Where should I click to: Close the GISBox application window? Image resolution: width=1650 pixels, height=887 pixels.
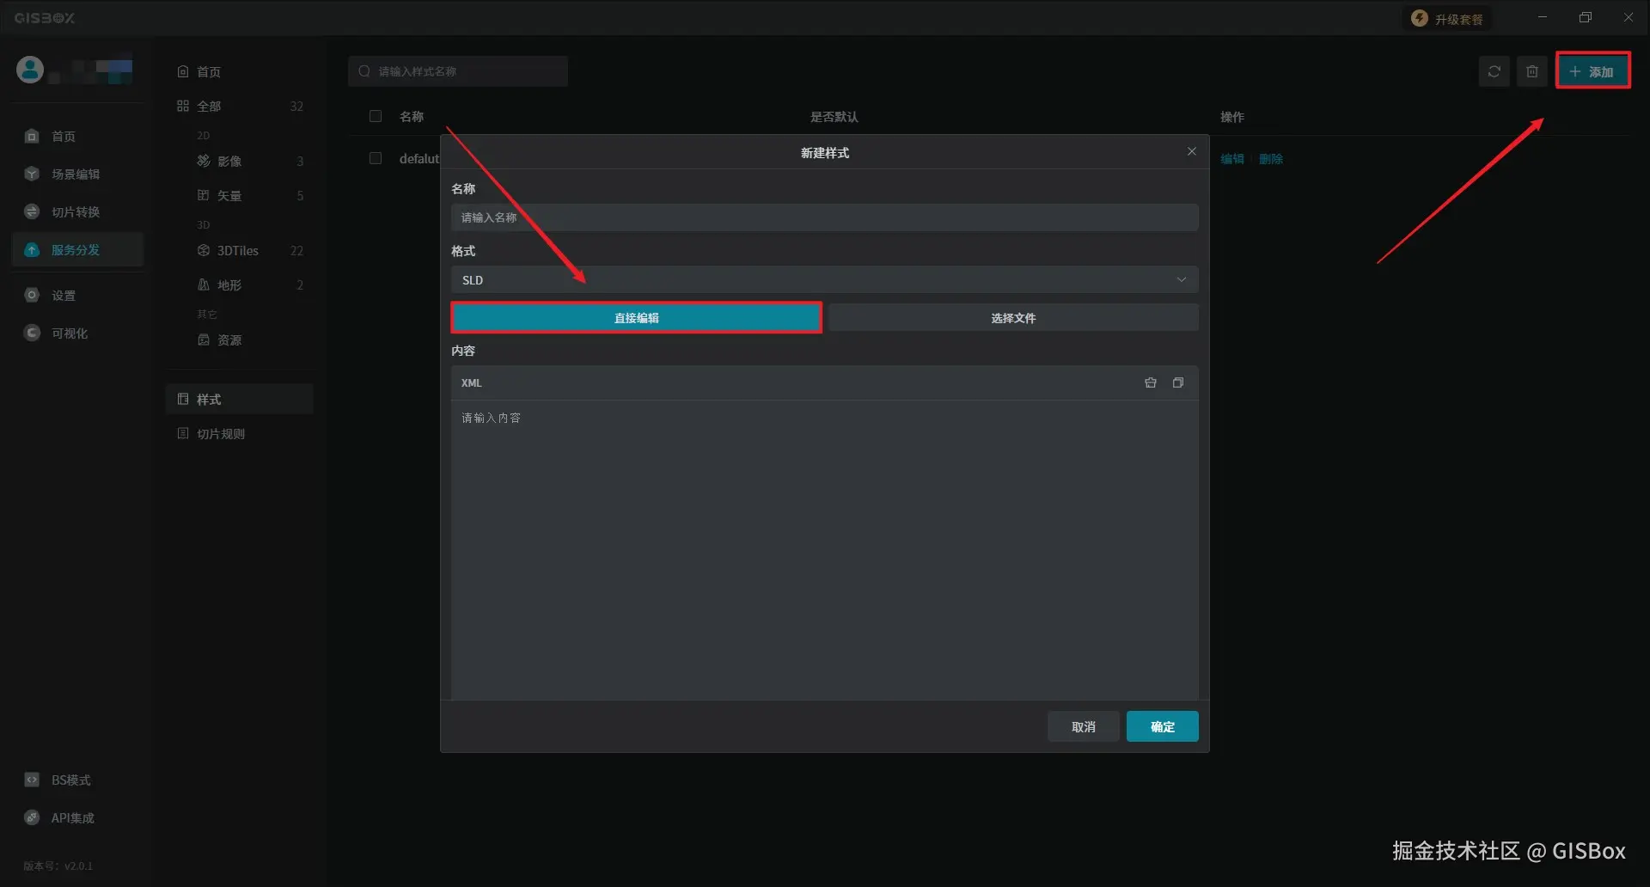(1629, 17)
